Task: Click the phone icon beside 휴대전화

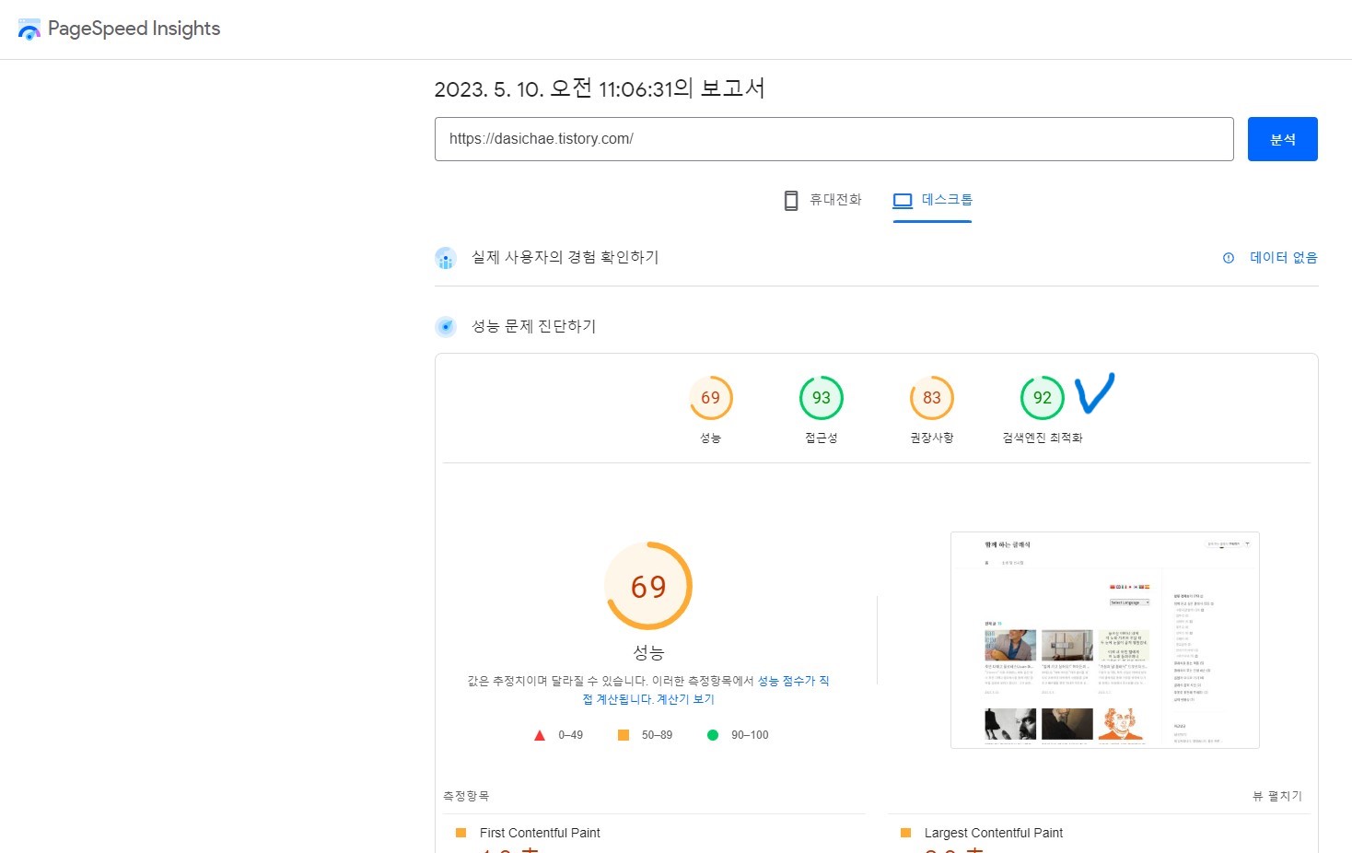Action: tap(790, 200)
